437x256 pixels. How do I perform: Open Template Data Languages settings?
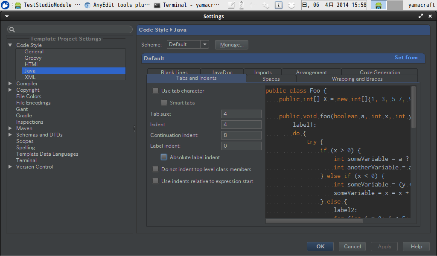point(47,154)
